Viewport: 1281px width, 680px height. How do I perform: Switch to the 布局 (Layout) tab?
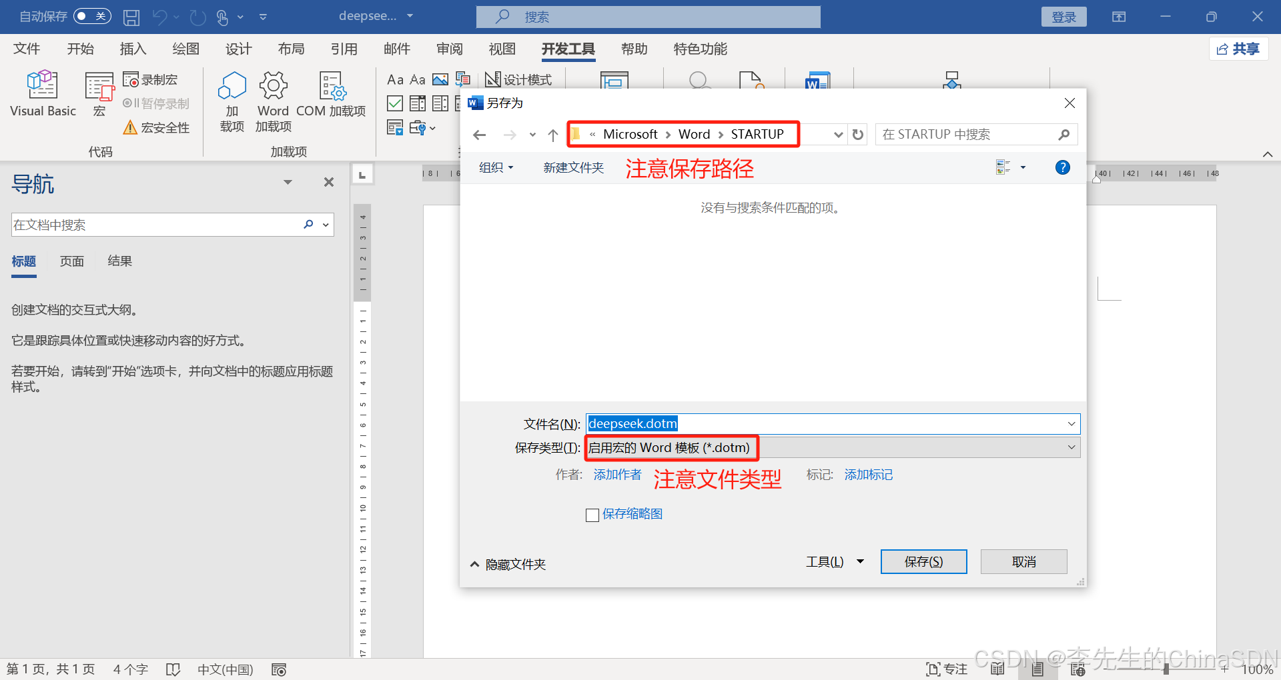(291, 49)
